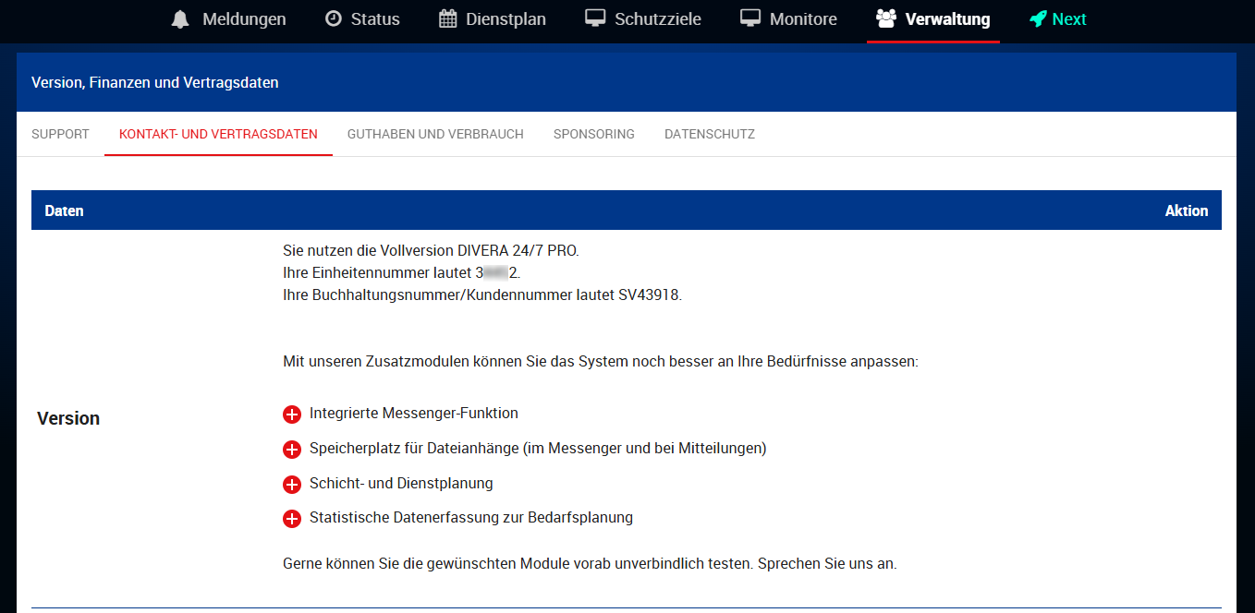The height and width of the screenshot is (613, 1255).
Task: Click the Integrierte Messenger-Funktion module text
Action: [414, 414]
